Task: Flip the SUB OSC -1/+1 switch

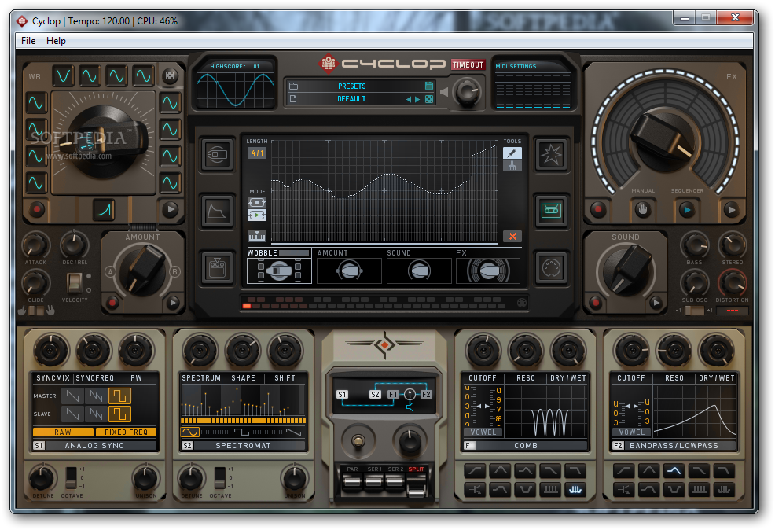Action: pos(695,311)
